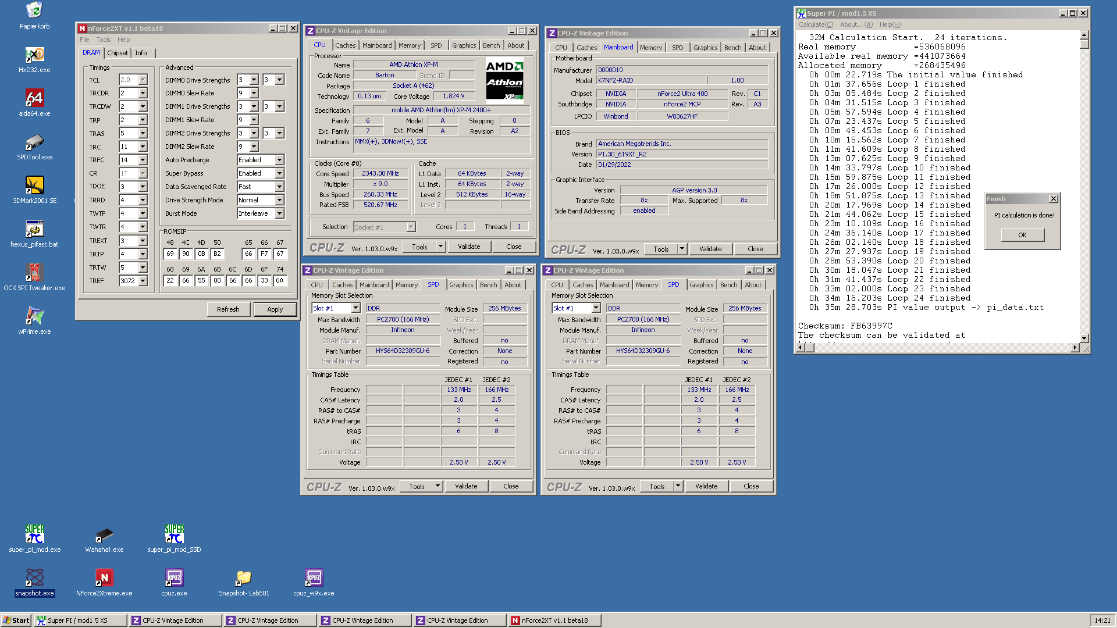Open About menu in Super PI
This screenshot has width=1117, height=628.
click(x=856, y=24)
